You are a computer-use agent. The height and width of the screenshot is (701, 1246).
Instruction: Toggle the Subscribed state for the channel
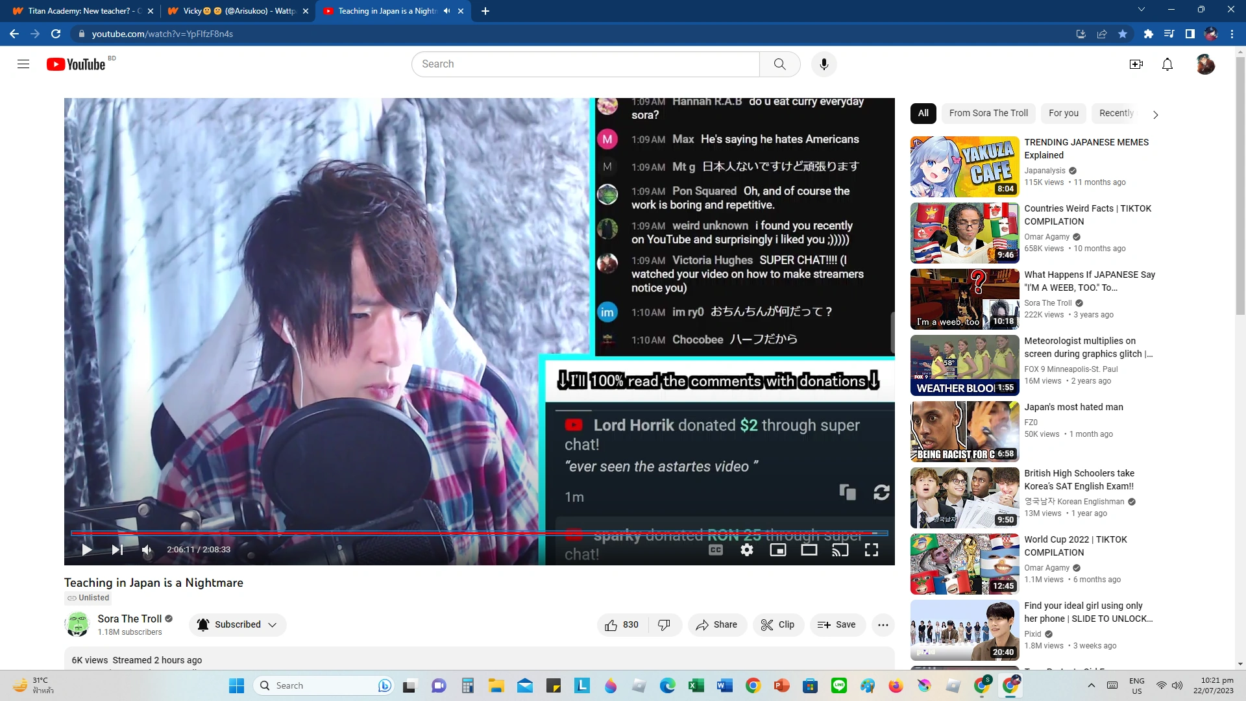(x=230, y=624)
